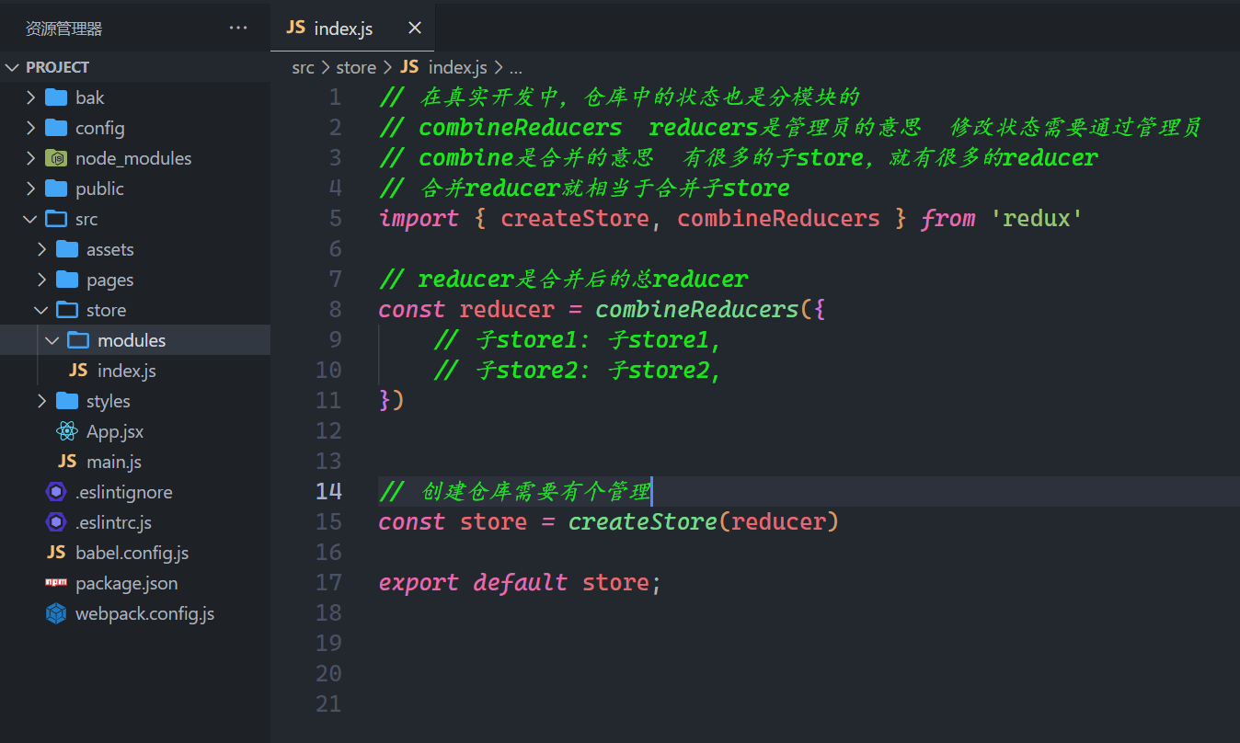The width and height of the screenshot is (1240, 743).
Task: Click the ESLint icon beside .eslintignore
Action: (x=56, y=492)
